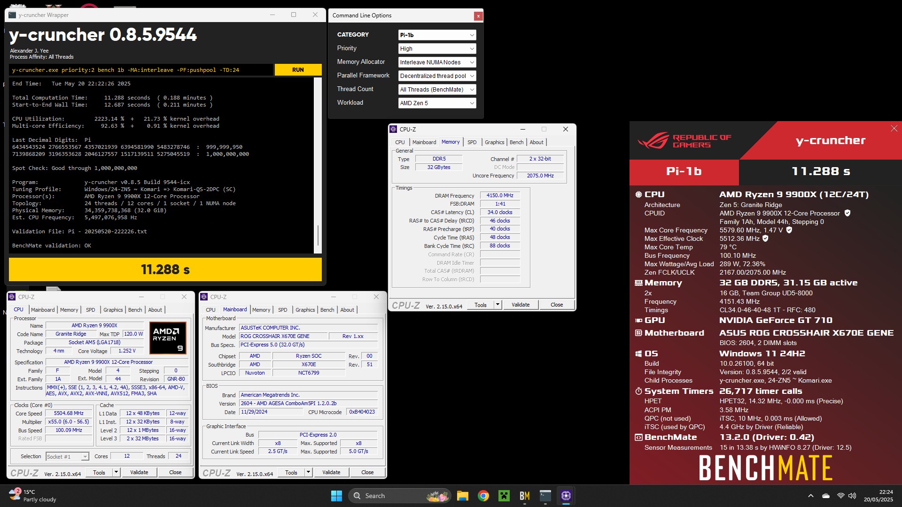Launch Google Chrome from the taskbar
The width and height of the screenshot is (902, 507).
click(483, 496)
